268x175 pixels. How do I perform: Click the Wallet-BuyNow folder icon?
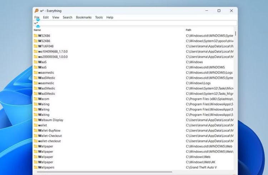pyautogui.click(x=36, y=131)
